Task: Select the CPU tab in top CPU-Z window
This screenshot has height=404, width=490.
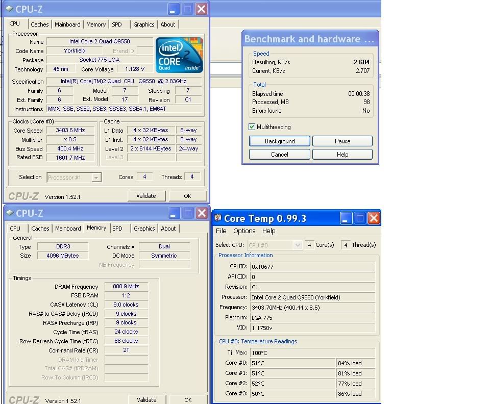Action: click(15, 24)
